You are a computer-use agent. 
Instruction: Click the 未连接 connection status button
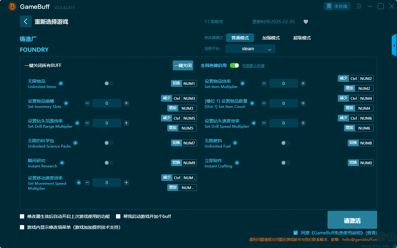[337, 6]
